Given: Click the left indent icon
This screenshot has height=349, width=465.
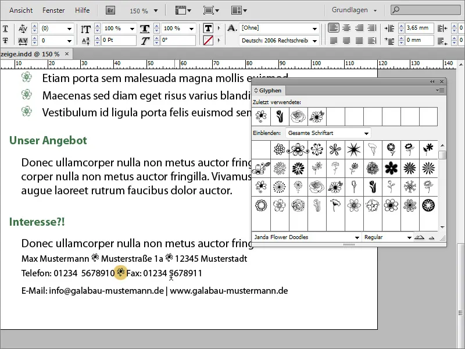Looking at the screenshot, I should [x=389, y=29].
